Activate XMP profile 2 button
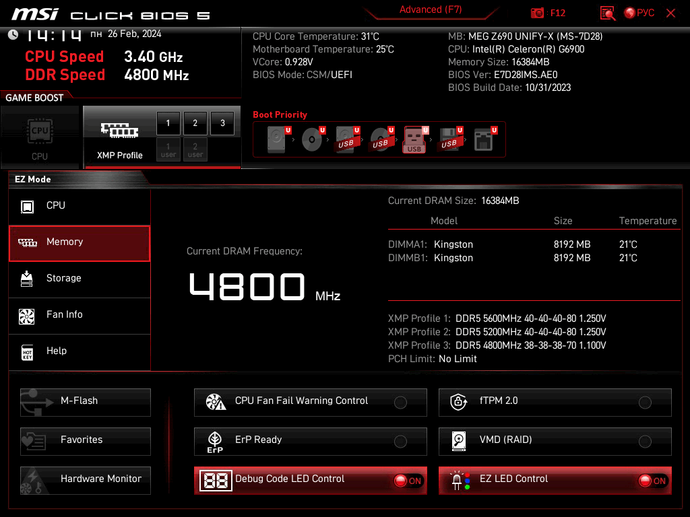Viewport: 690px width, 517px height. click(x=195, y=123)
